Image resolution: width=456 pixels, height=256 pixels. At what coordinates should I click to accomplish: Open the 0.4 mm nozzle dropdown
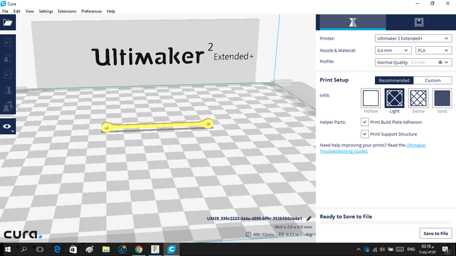point(393,51)
